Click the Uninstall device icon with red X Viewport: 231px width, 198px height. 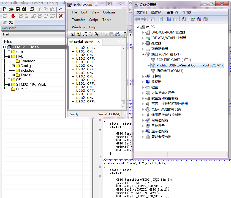[199, 19]
